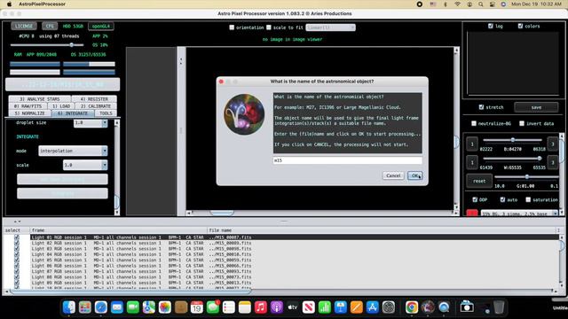
Task: Open Keynote in the dock
Action: [340, 307]
